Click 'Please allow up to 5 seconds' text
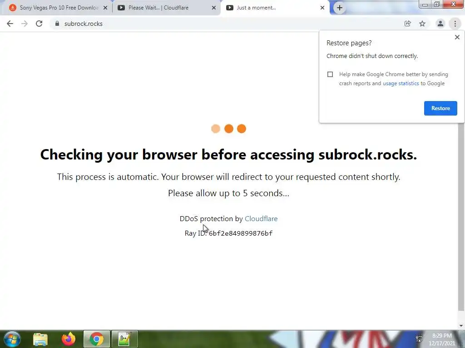 click(228, 193)
